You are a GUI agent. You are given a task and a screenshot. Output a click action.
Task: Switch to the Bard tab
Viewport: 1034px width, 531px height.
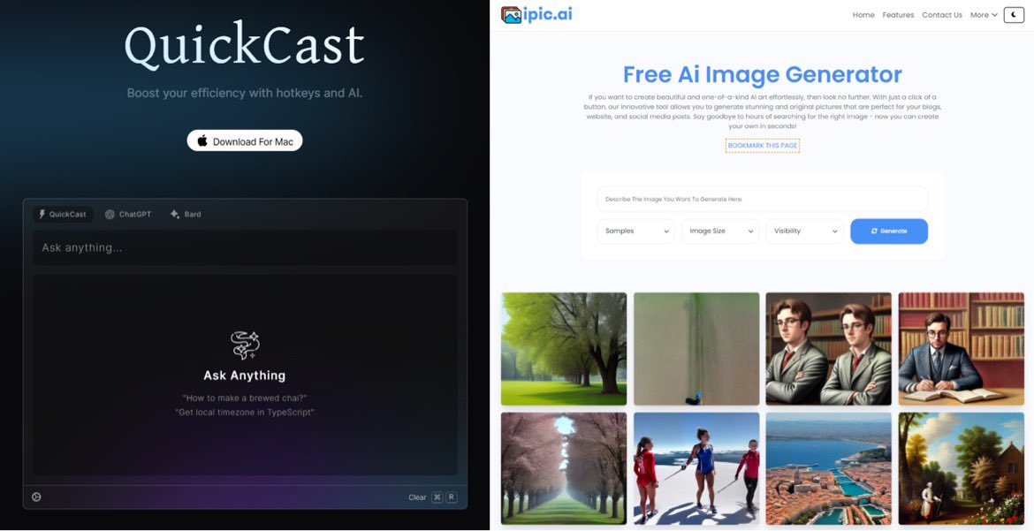(x=186, y=215)
